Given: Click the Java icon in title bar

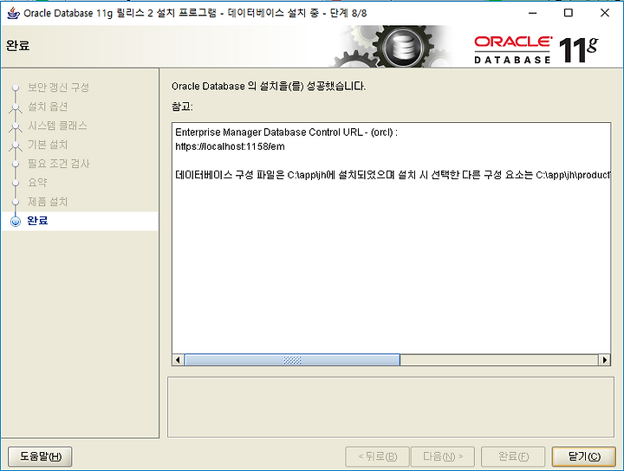Looking at the screenshot, I should 14,13.
